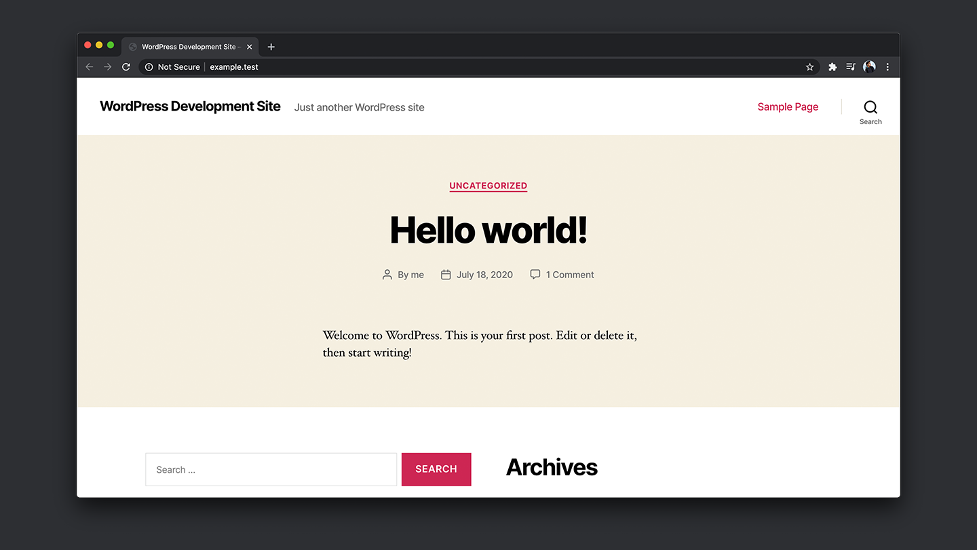Open the media controls icon in toolbar
This screenshot has height=550, width=977.
coord(851,67)
